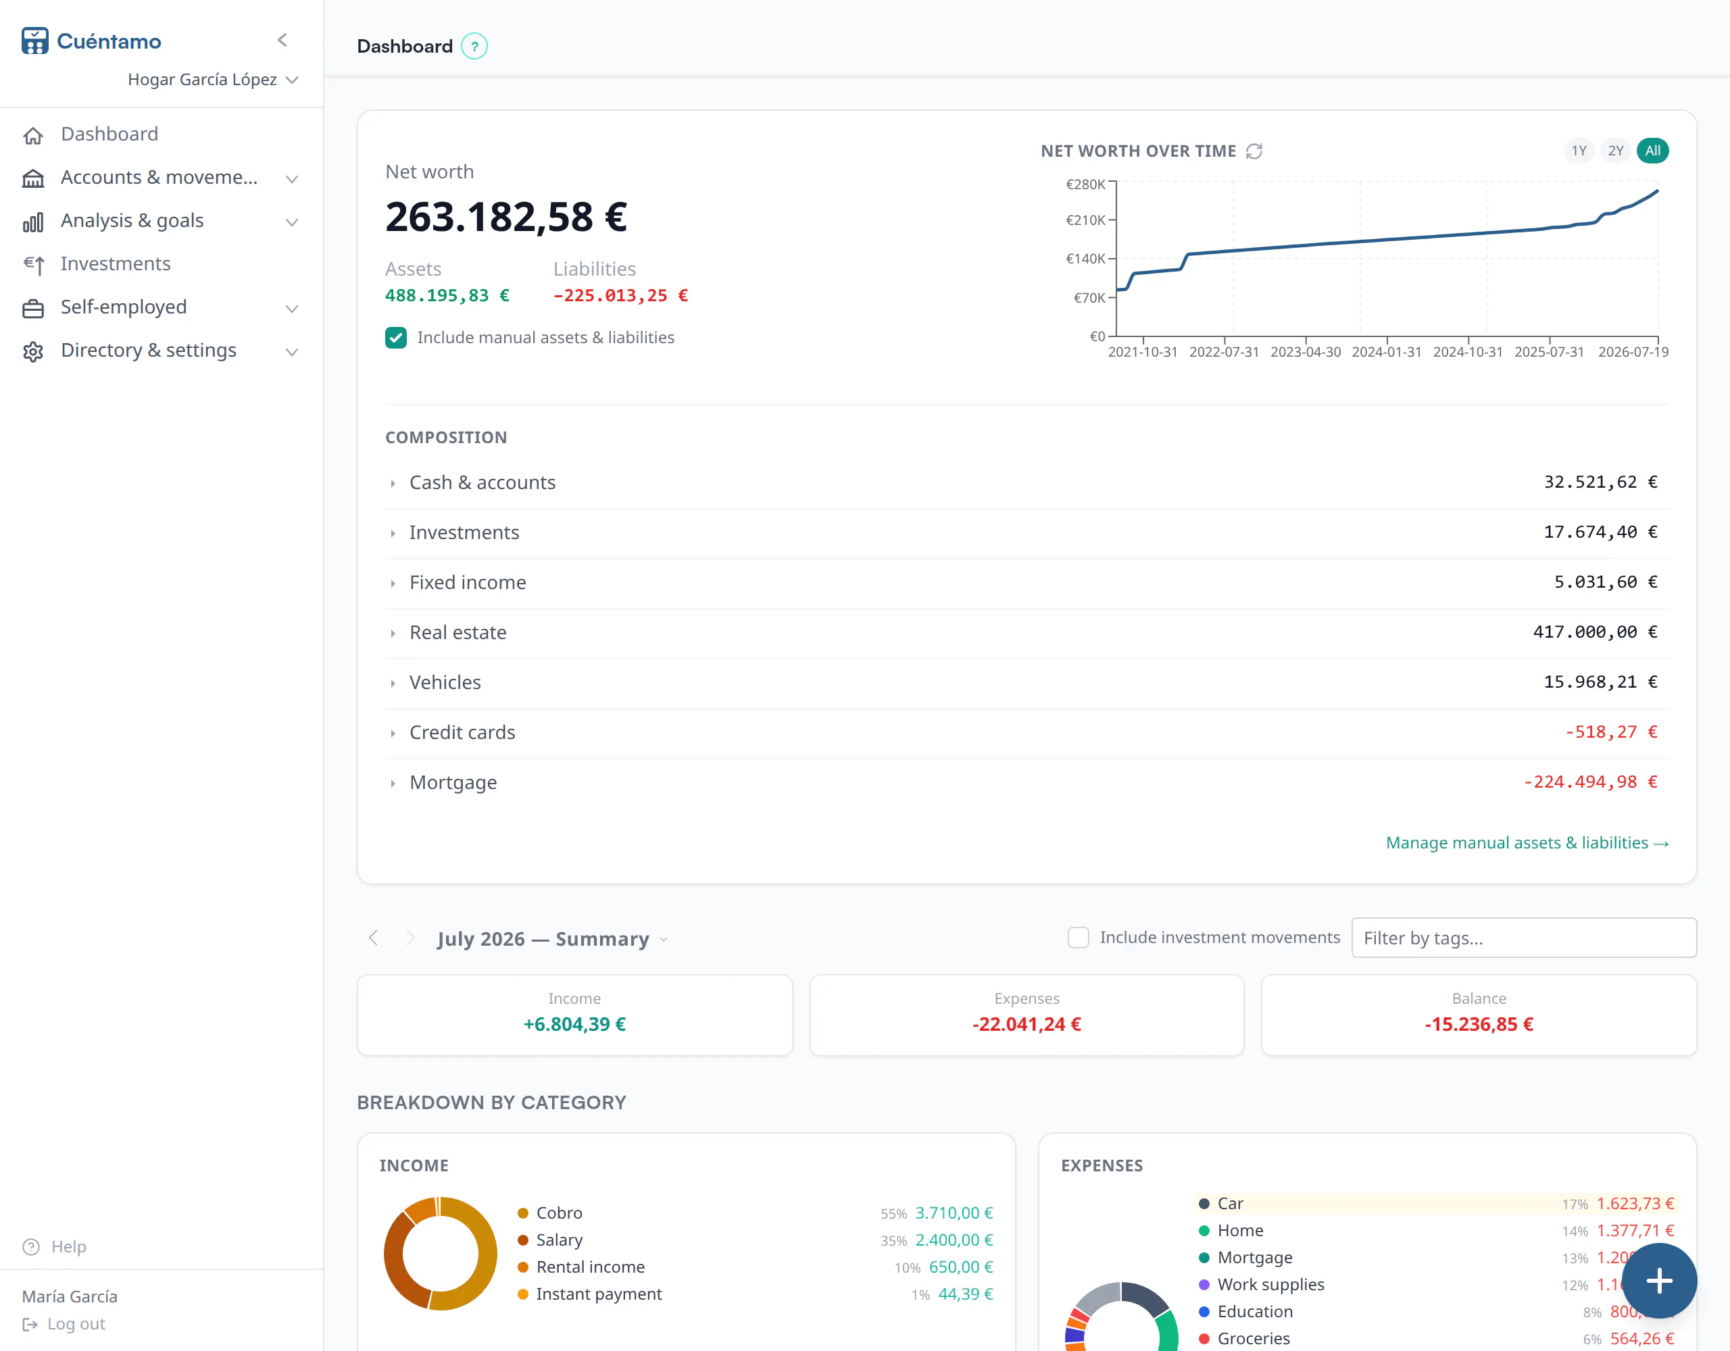Go to previous month with left arrow

coord(373,938)
